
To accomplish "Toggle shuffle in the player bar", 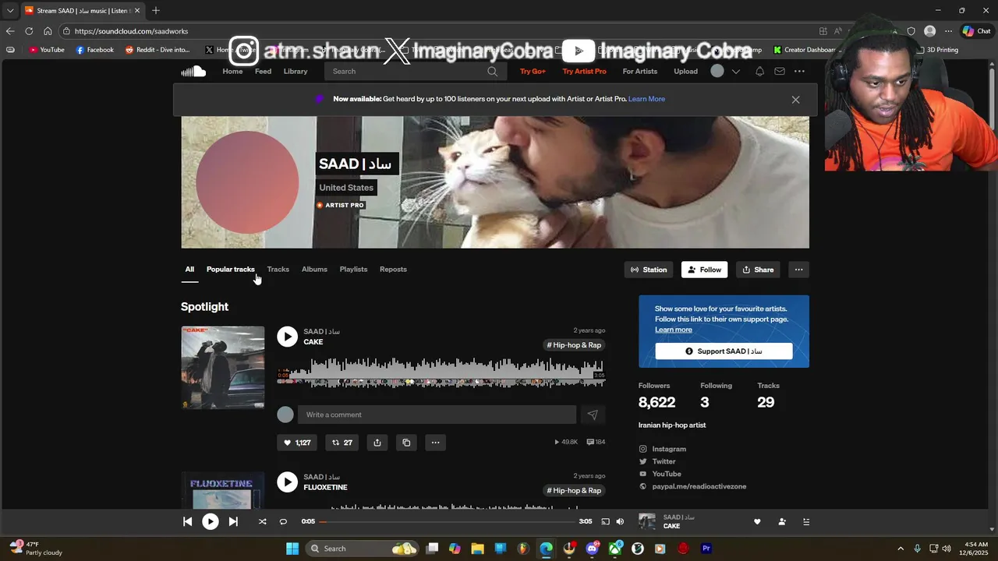I will [262, 522].
